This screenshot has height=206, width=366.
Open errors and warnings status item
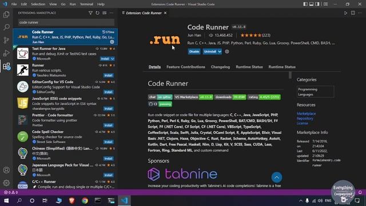(x=11, y=192)
